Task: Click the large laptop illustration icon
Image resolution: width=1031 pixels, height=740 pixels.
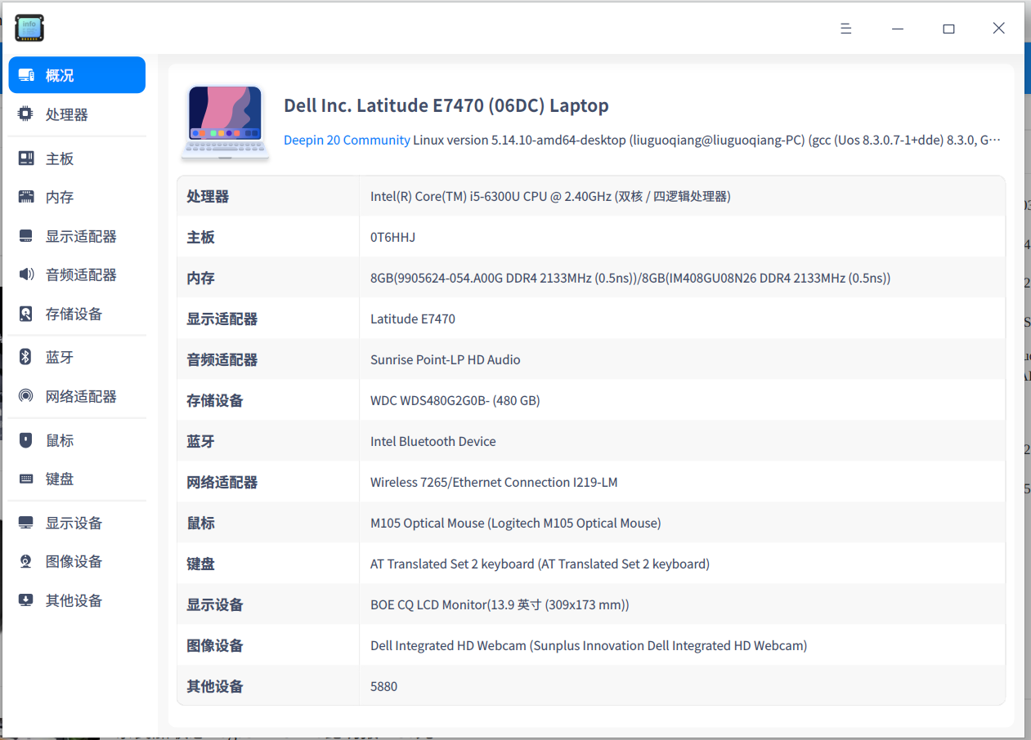Action: (x=226, y=122)
